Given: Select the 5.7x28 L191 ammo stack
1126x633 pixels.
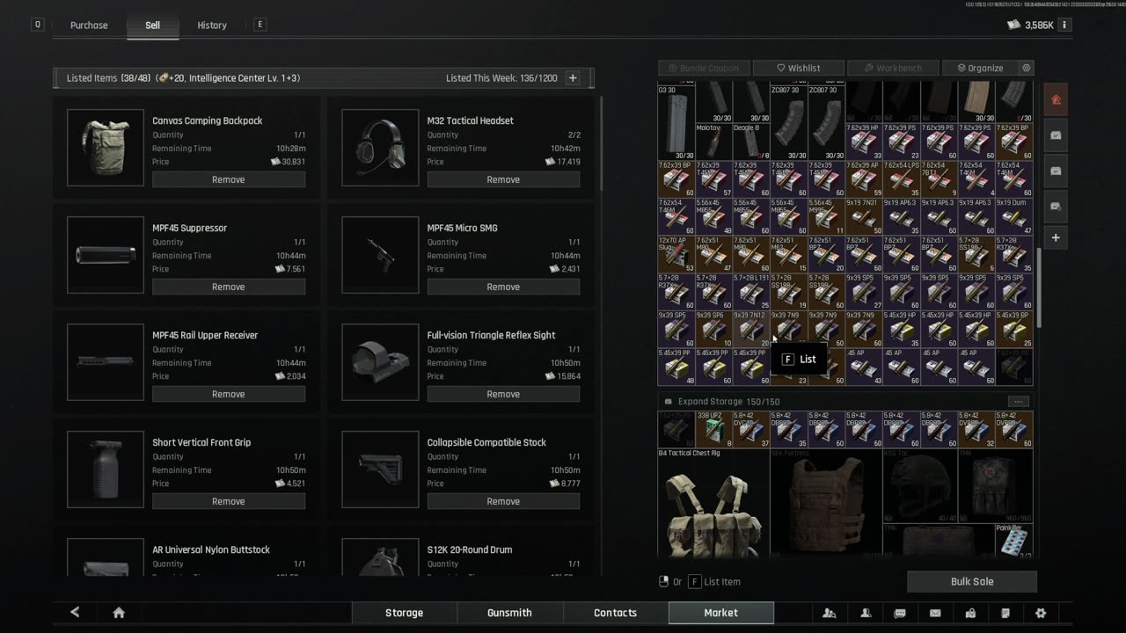Looking at the screenshot, I should point(751,292).
